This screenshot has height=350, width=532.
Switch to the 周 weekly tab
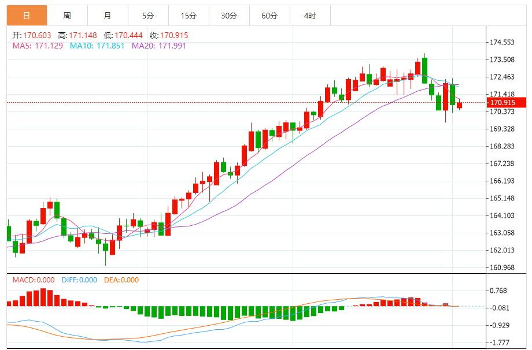point(67,16)
